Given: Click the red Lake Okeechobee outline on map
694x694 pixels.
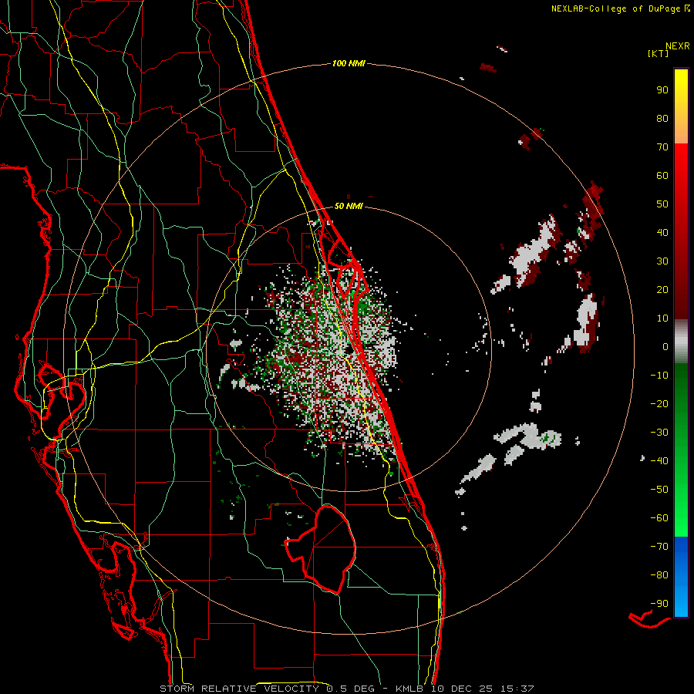Looking at the screenshot, I should click(320, 549).
